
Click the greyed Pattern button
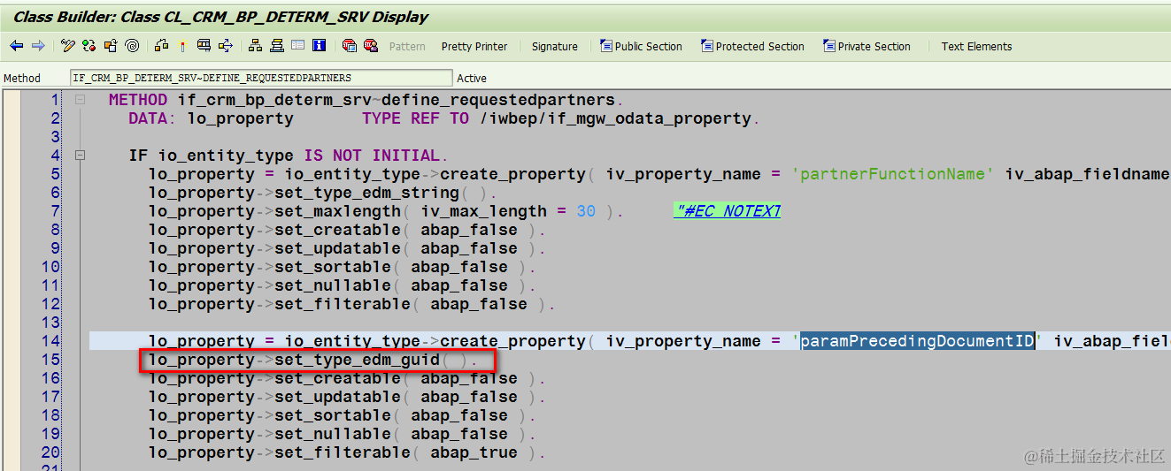pyautogui.click(x=407, y=47)
